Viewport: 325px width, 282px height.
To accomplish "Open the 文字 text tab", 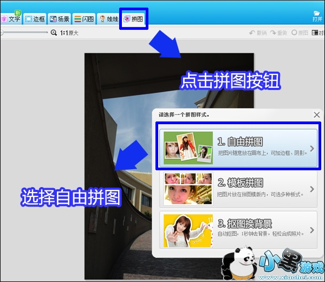I will click(11, 19).
